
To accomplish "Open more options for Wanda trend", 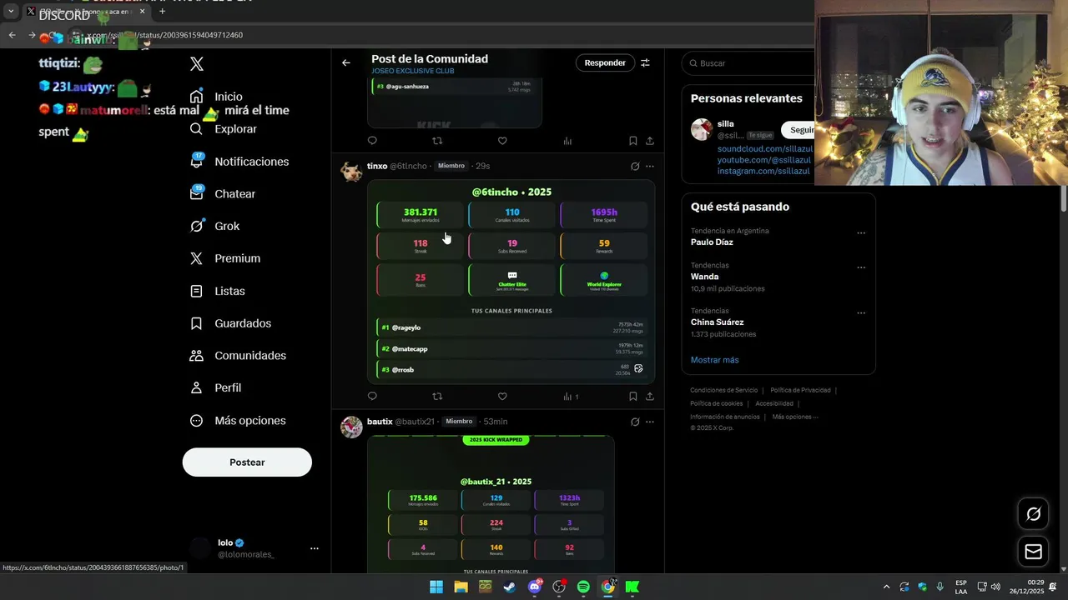I will point(861,267).
